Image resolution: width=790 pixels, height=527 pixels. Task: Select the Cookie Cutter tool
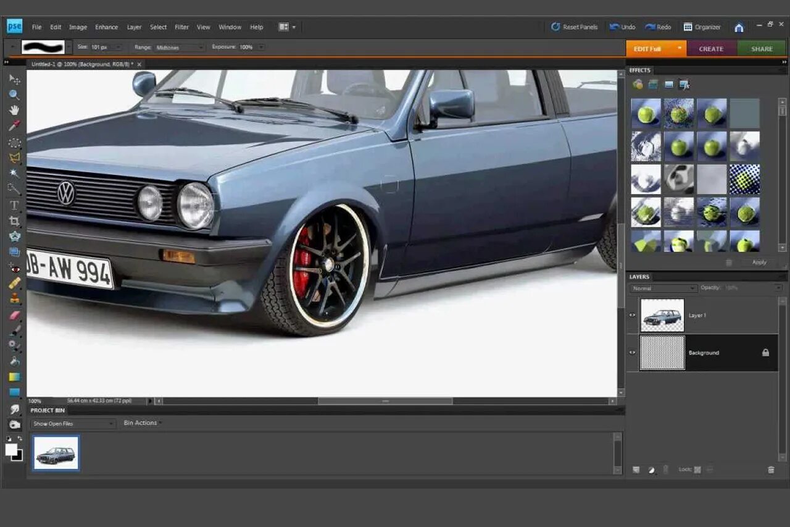(x=14, y=237)
